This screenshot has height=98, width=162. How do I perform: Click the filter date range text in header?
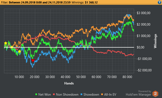click(x=40, y=2)
